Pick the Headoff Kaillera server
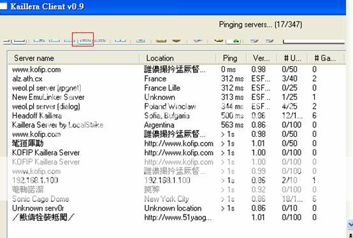Viewport: 353px width, 238px height. [x=37, y=116]
